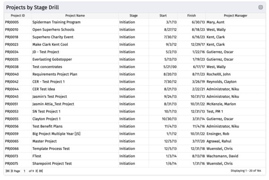The width and height of the screenshot is (269, 180).
Task: Select Template Process Test project
Action: tap(51, 149)
